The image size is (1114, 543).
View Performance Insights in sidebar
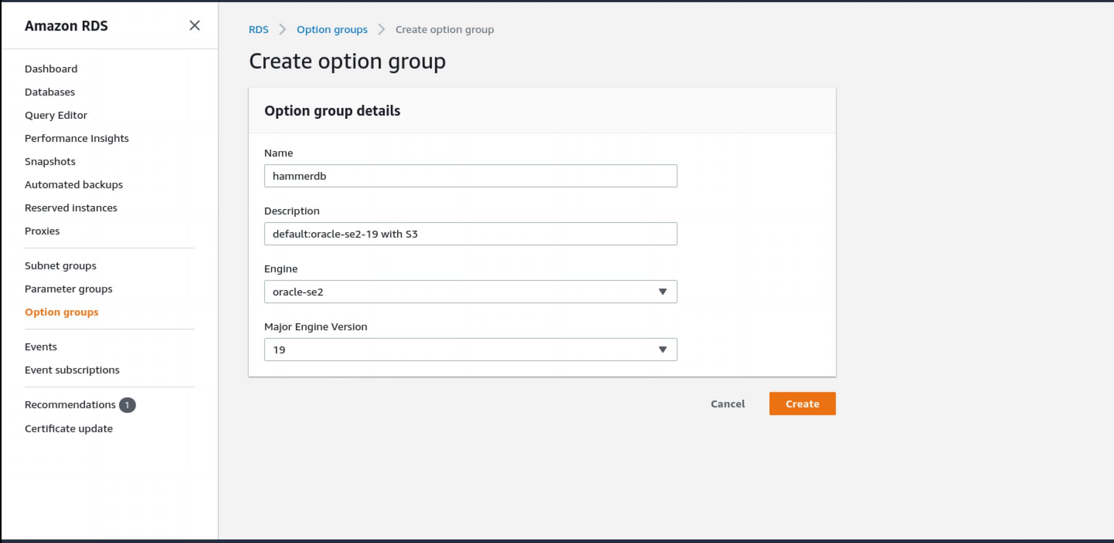click(x=76, y=138)
